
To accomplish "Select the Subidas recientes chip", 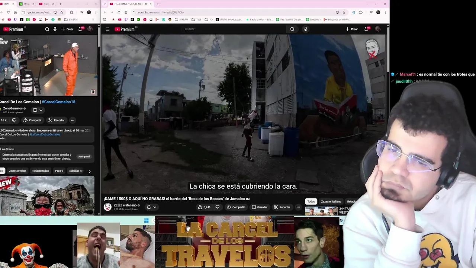I will (x=76, y=171).
